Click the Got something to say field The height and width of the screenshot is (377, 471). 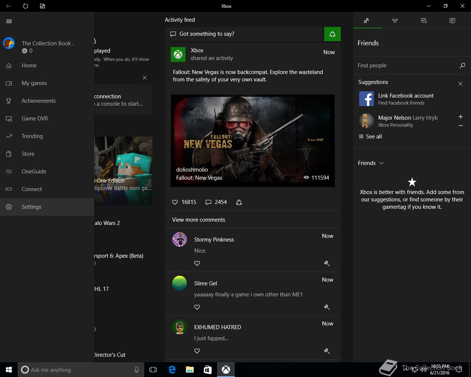(244, 34)
